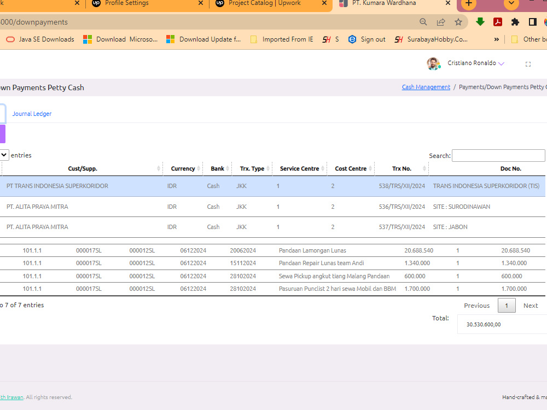547x410 pixels.
Task: Click Doc No. SITE : SURODINAWAN
Action: pos(462,207)
